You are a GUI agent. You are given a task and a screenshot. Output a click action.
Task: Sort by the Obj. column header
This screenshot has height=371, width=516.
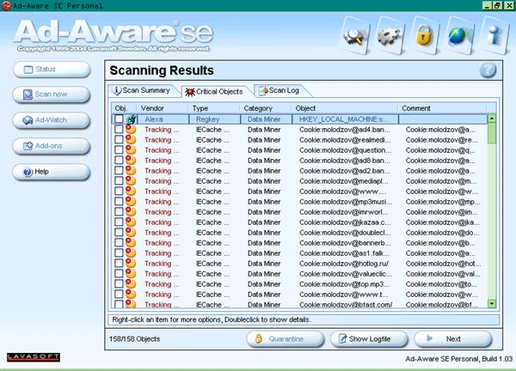tap(125, 108)
